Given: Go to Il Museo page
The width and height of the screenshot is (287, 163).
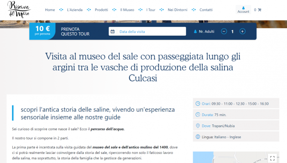Looking at the screenshot, I should (127, 10).
